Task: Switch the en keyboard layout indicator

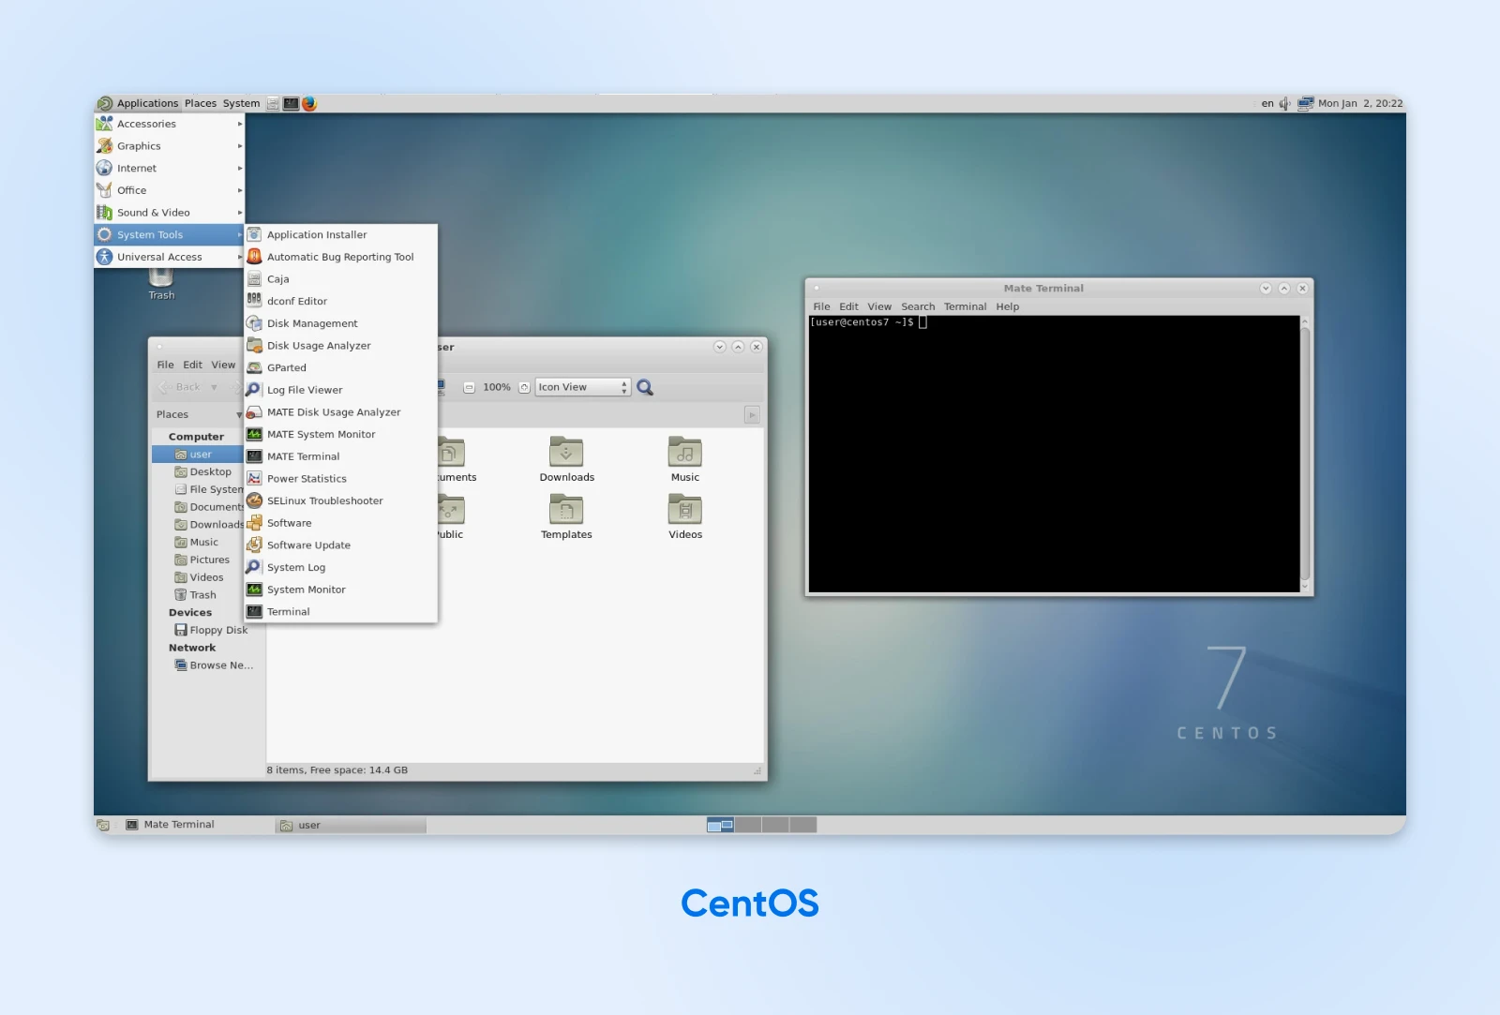Action: (x=1267, y=103)
